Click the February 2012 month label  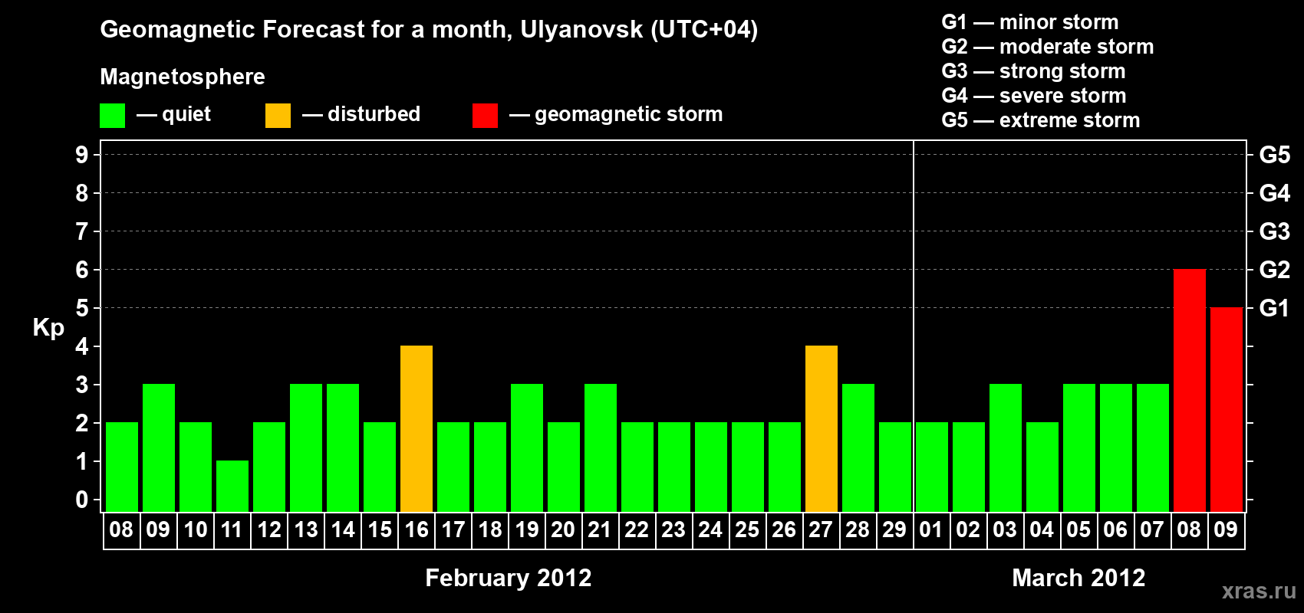click(509, 578)
